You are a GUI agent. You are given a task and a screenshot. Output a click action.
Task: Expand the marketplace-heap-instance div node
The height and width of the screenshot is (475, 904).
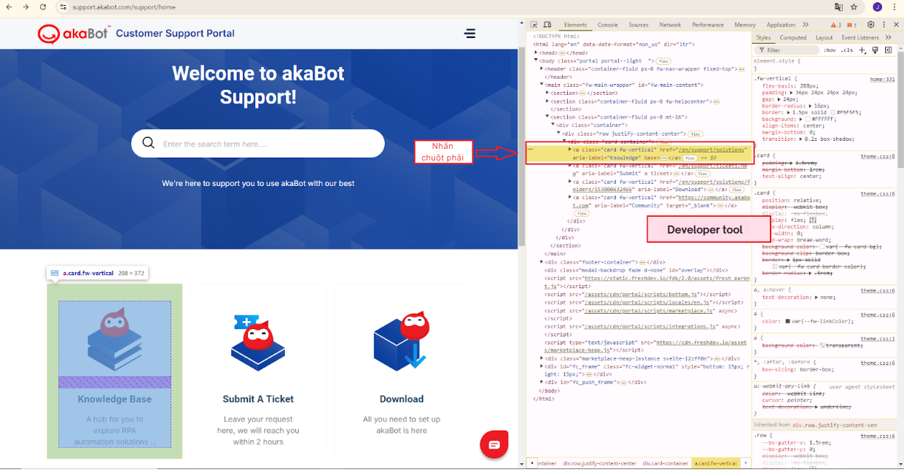click(542, 358)
